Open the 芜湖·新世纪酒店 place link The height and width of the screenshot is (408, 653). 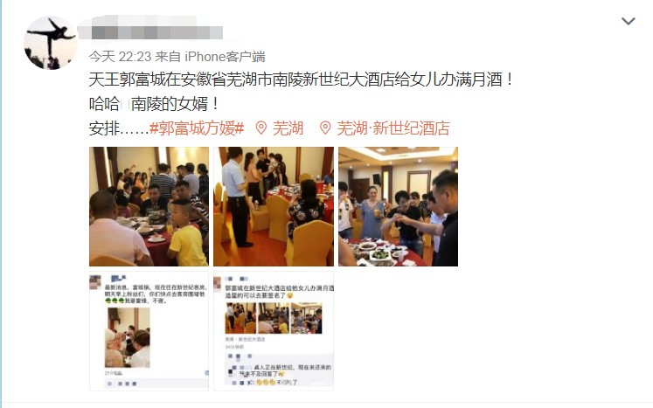393,128
